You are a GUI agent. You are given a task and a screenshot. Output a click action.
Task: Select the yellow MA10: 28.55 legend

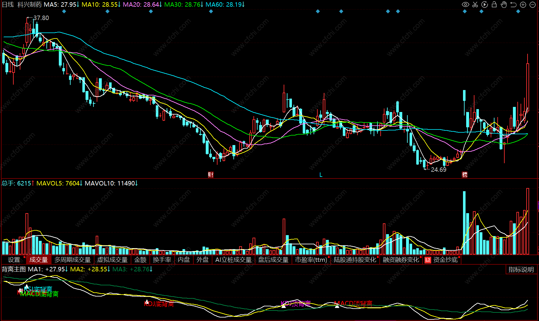pyautogui.click(x=101, y=4)
